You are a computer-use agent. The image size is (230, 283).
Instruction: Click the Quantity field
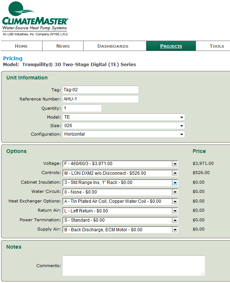(82, 108)
